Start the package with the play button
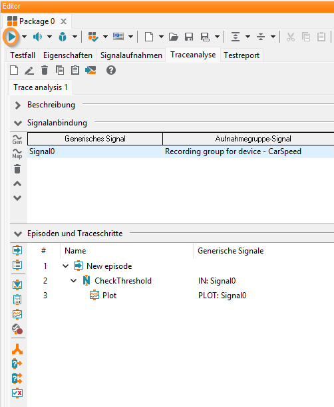 coord(11,37)
